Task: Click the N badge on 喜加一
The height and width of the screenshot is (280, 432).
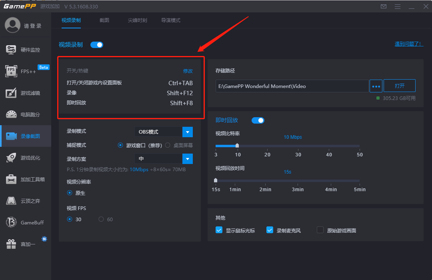Action: tap(44, 239)
